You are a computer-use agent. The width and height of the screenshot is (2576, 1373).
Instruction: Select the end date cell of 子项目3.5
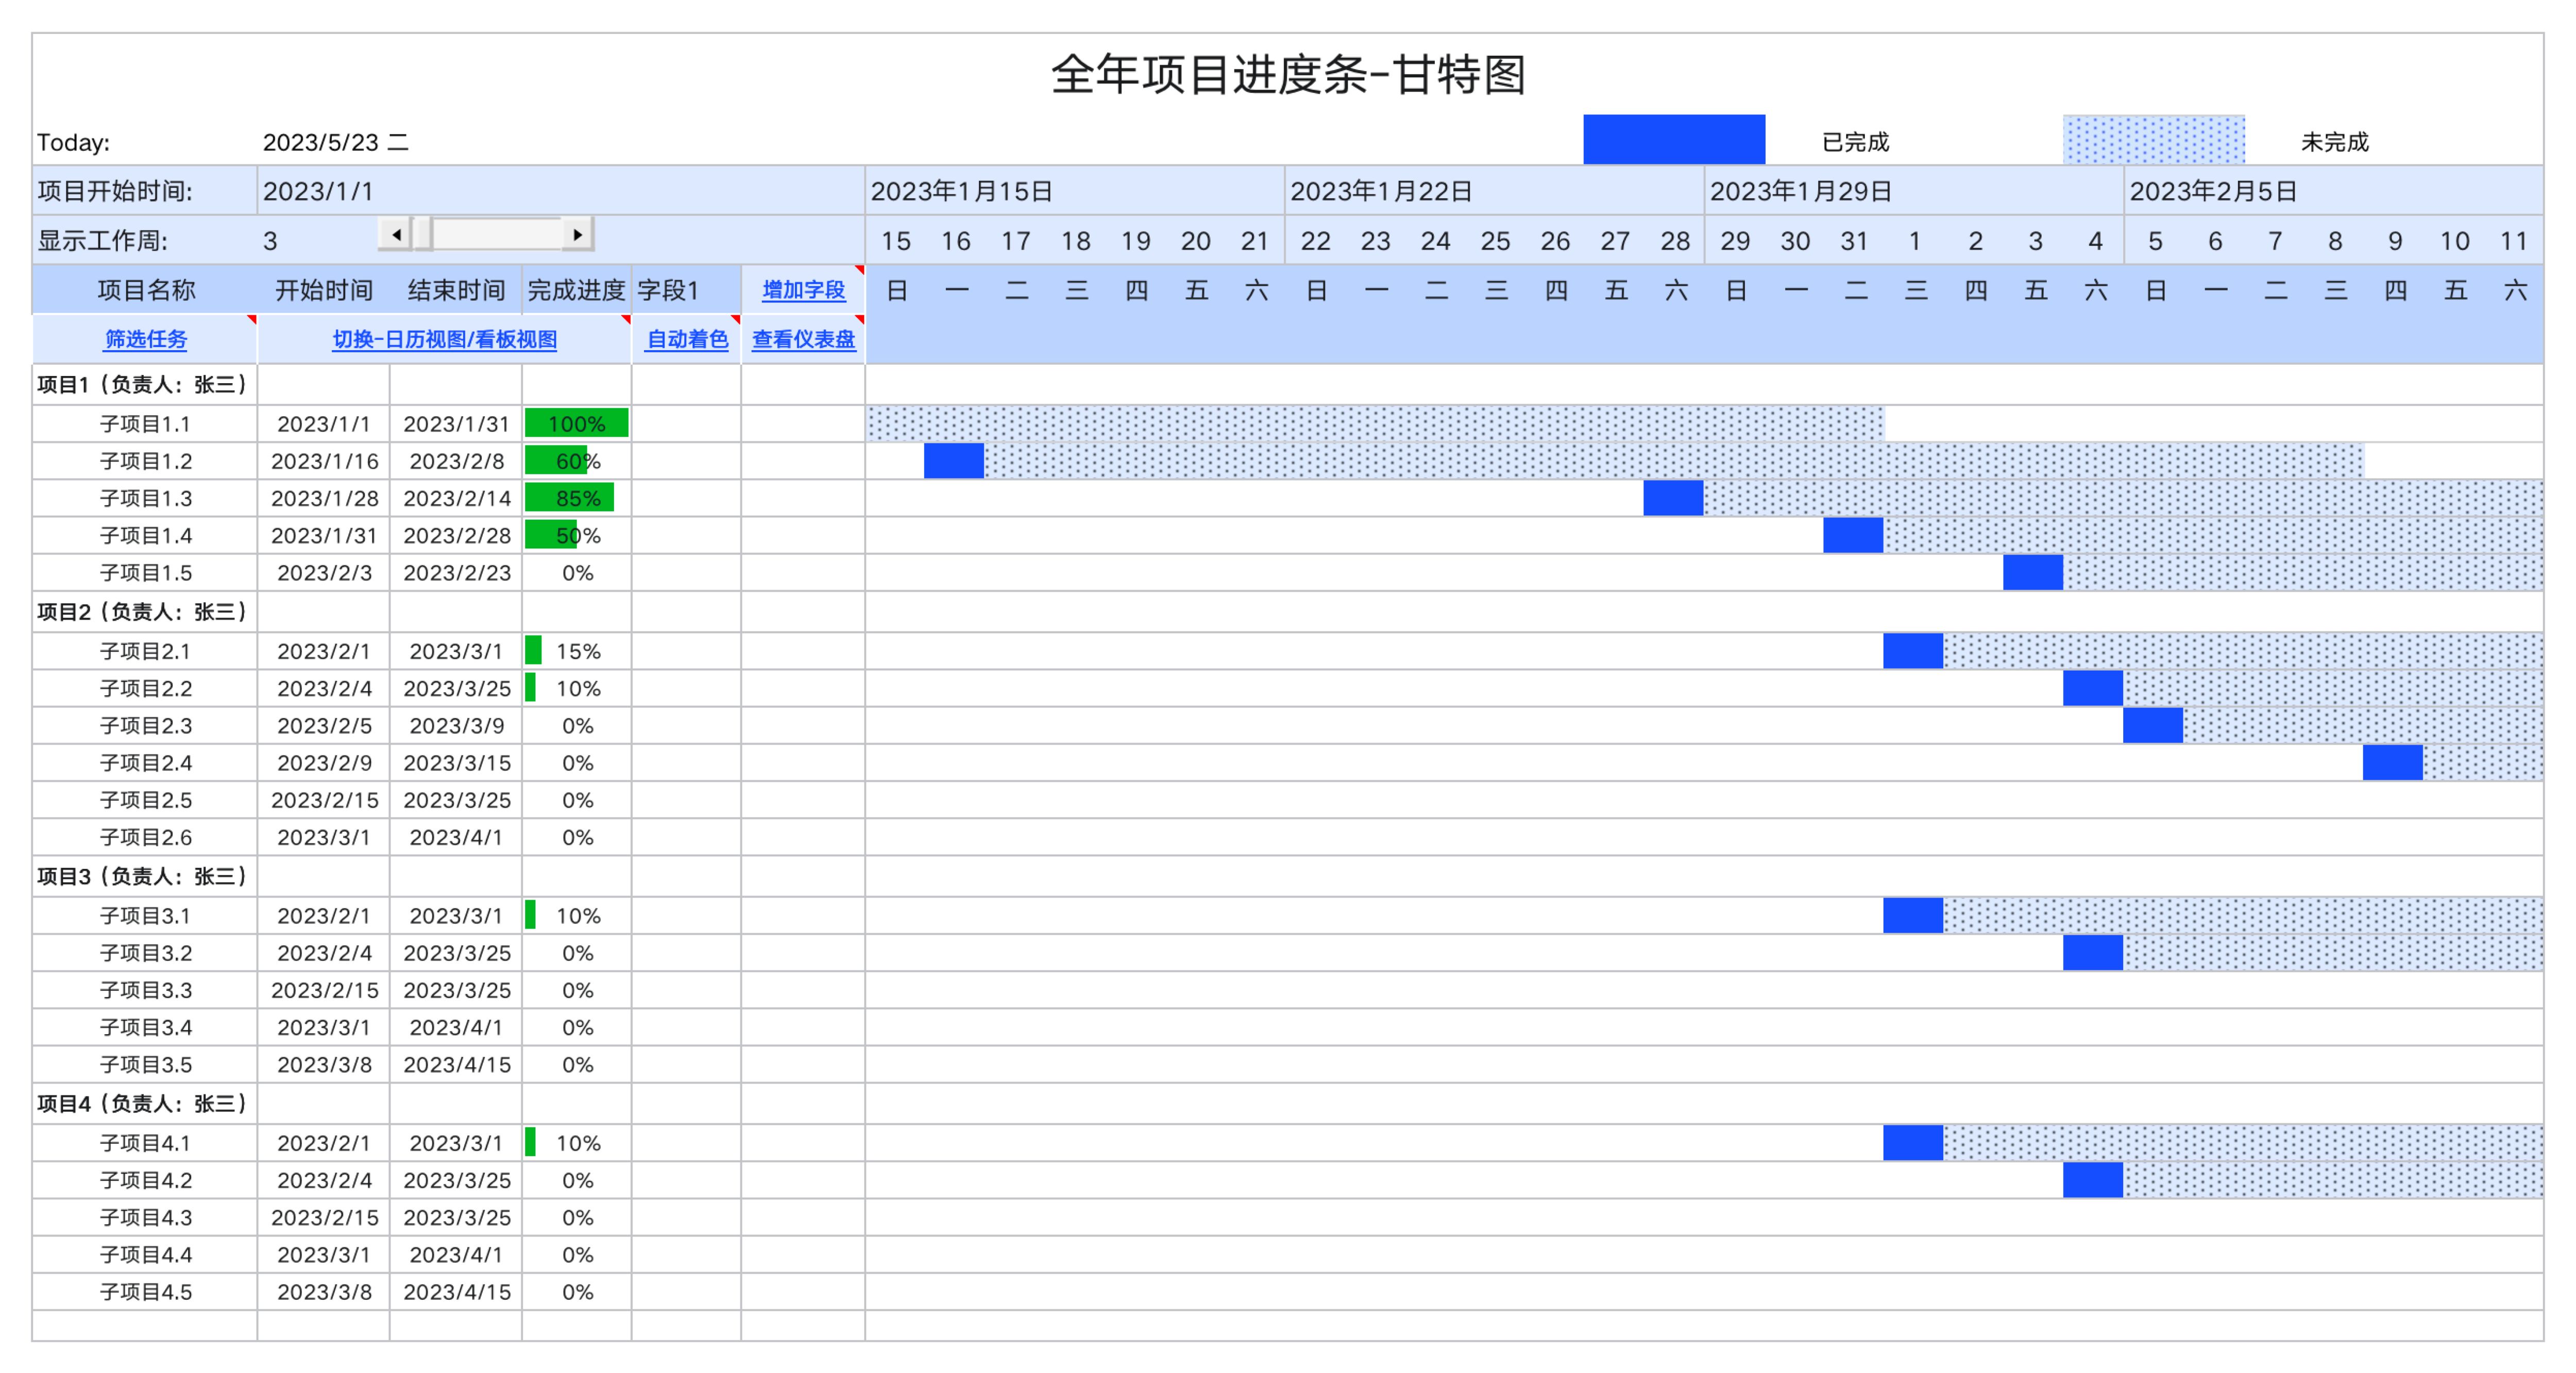point(456,1065)
